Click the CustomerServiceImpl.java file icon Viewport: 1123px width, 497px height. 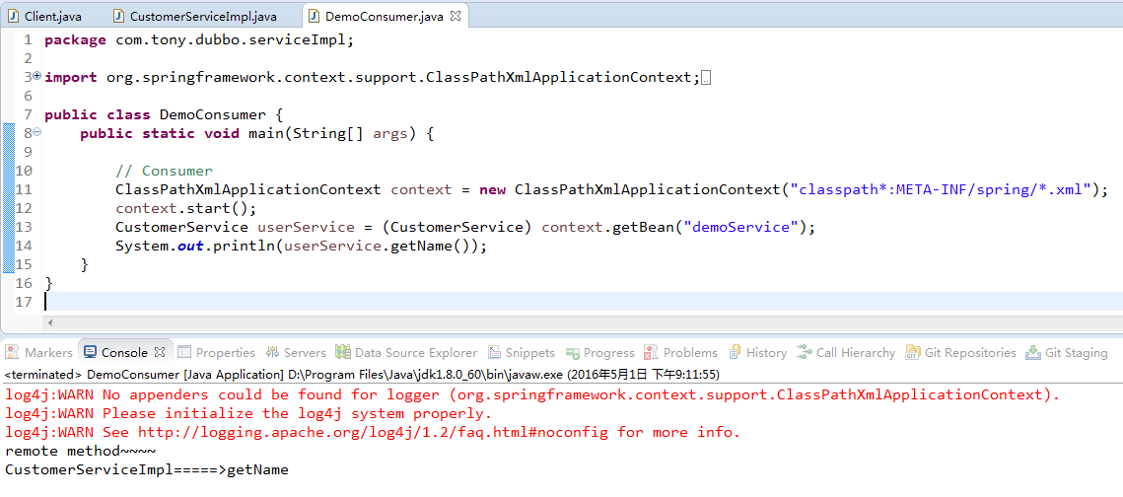(x=119, y=16)
